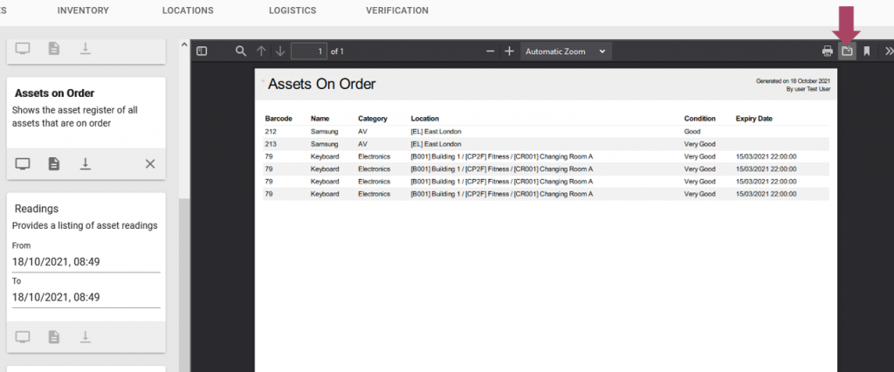Zoom in with the plus button
This screenshot has width=894, height=372.
509,52
